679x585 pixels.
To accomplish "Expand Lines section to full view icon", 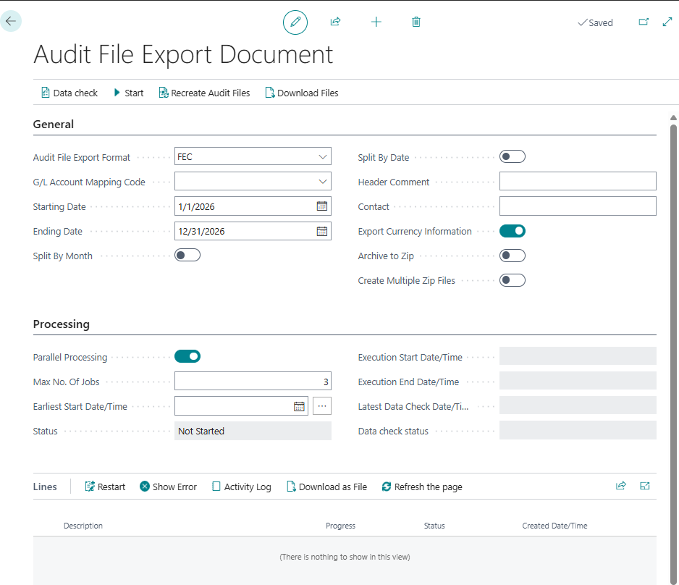I will 645,486.
